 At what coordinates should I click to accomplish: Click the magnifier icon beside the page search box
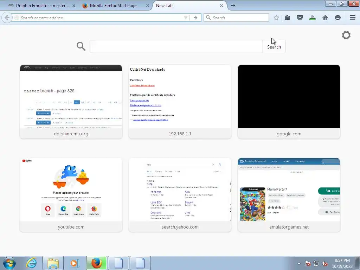tap(81, 46)
